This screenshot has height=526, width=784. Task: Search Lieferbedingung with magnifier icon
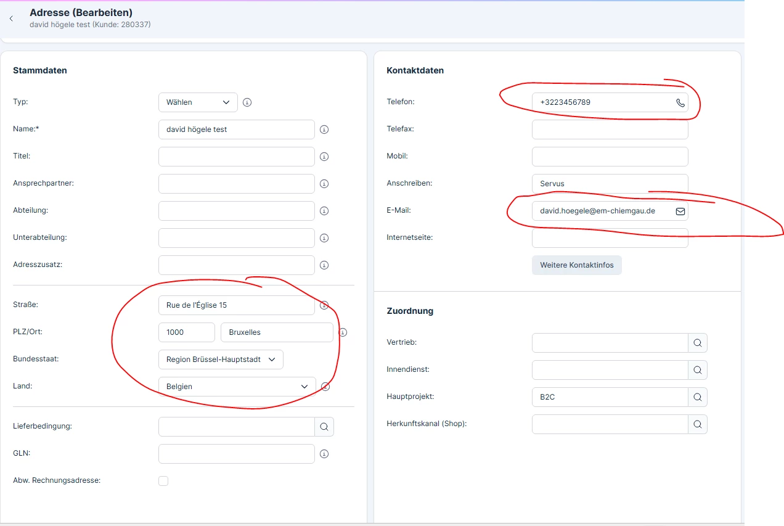coord(324,427)
